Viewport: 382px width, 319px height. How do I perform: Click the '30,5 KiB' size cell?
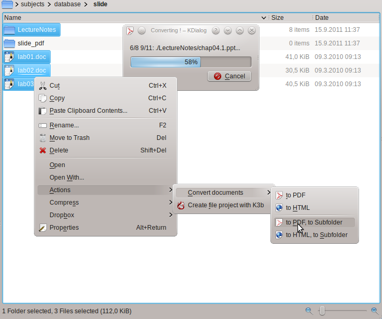coord(297,70)
